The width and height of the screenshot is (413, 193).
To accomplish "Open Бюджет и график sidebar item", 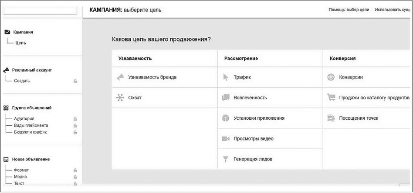I will click(x=30, y=132).
